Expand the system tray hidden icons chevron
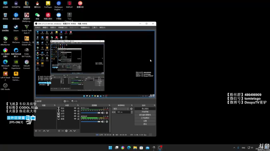The width and height of the screenshot is (270, 151). point(234,148)
